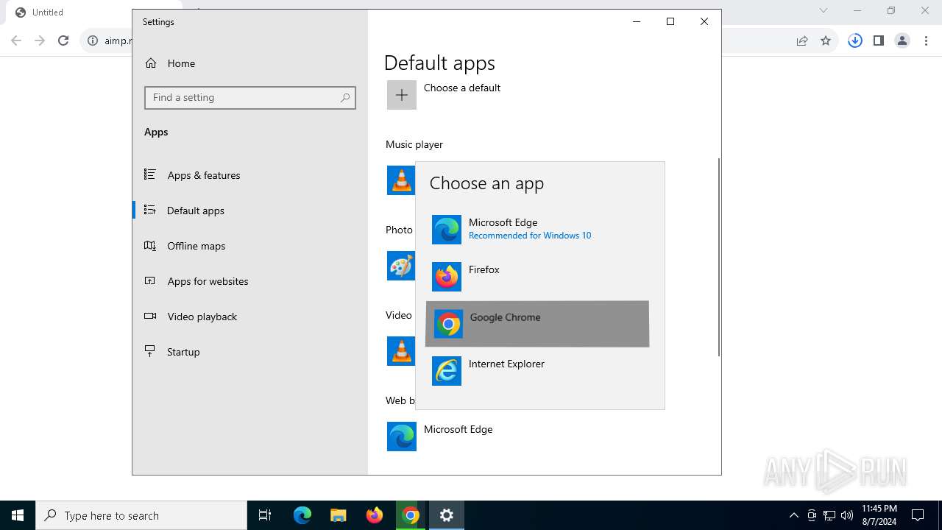Screen dimensions: 942x530
Task: Reload the page in Chrome
Action: [x=63, y=41]
